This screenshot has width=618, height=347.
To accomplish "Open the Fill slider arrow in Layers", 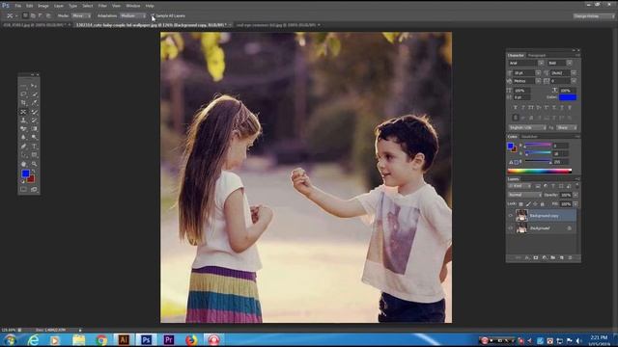I will 576,204.
